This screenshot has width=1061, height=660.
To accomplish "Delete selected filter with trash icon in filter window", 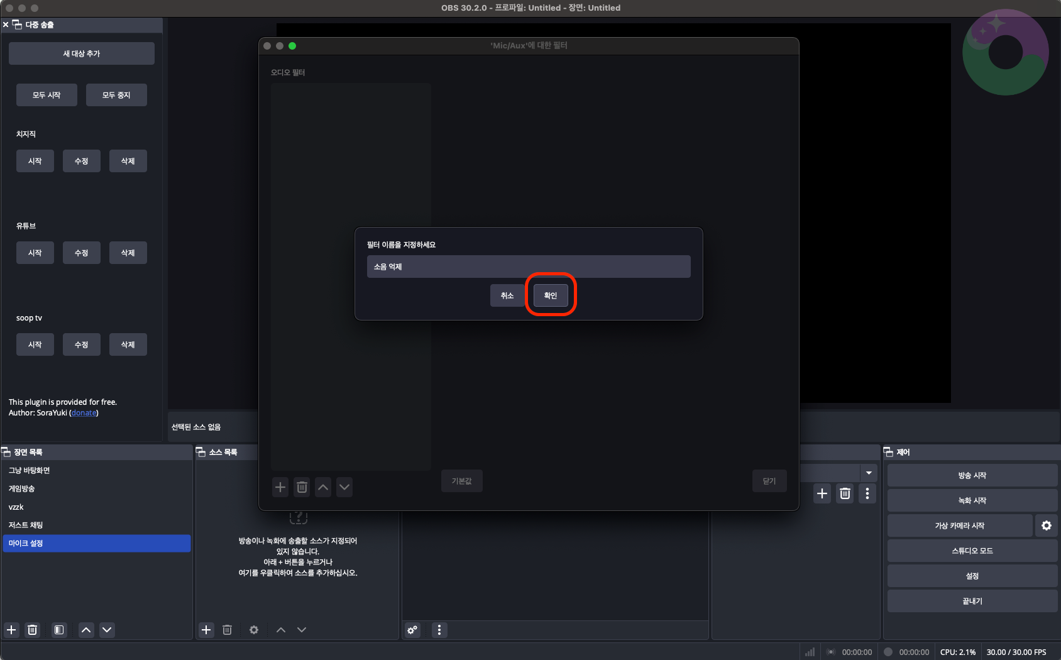I will point(302,487).
